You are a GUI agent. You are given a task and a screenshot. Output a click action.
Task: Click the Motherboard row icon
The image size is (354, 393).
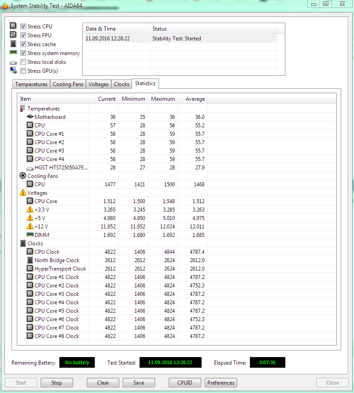[30, 117]
